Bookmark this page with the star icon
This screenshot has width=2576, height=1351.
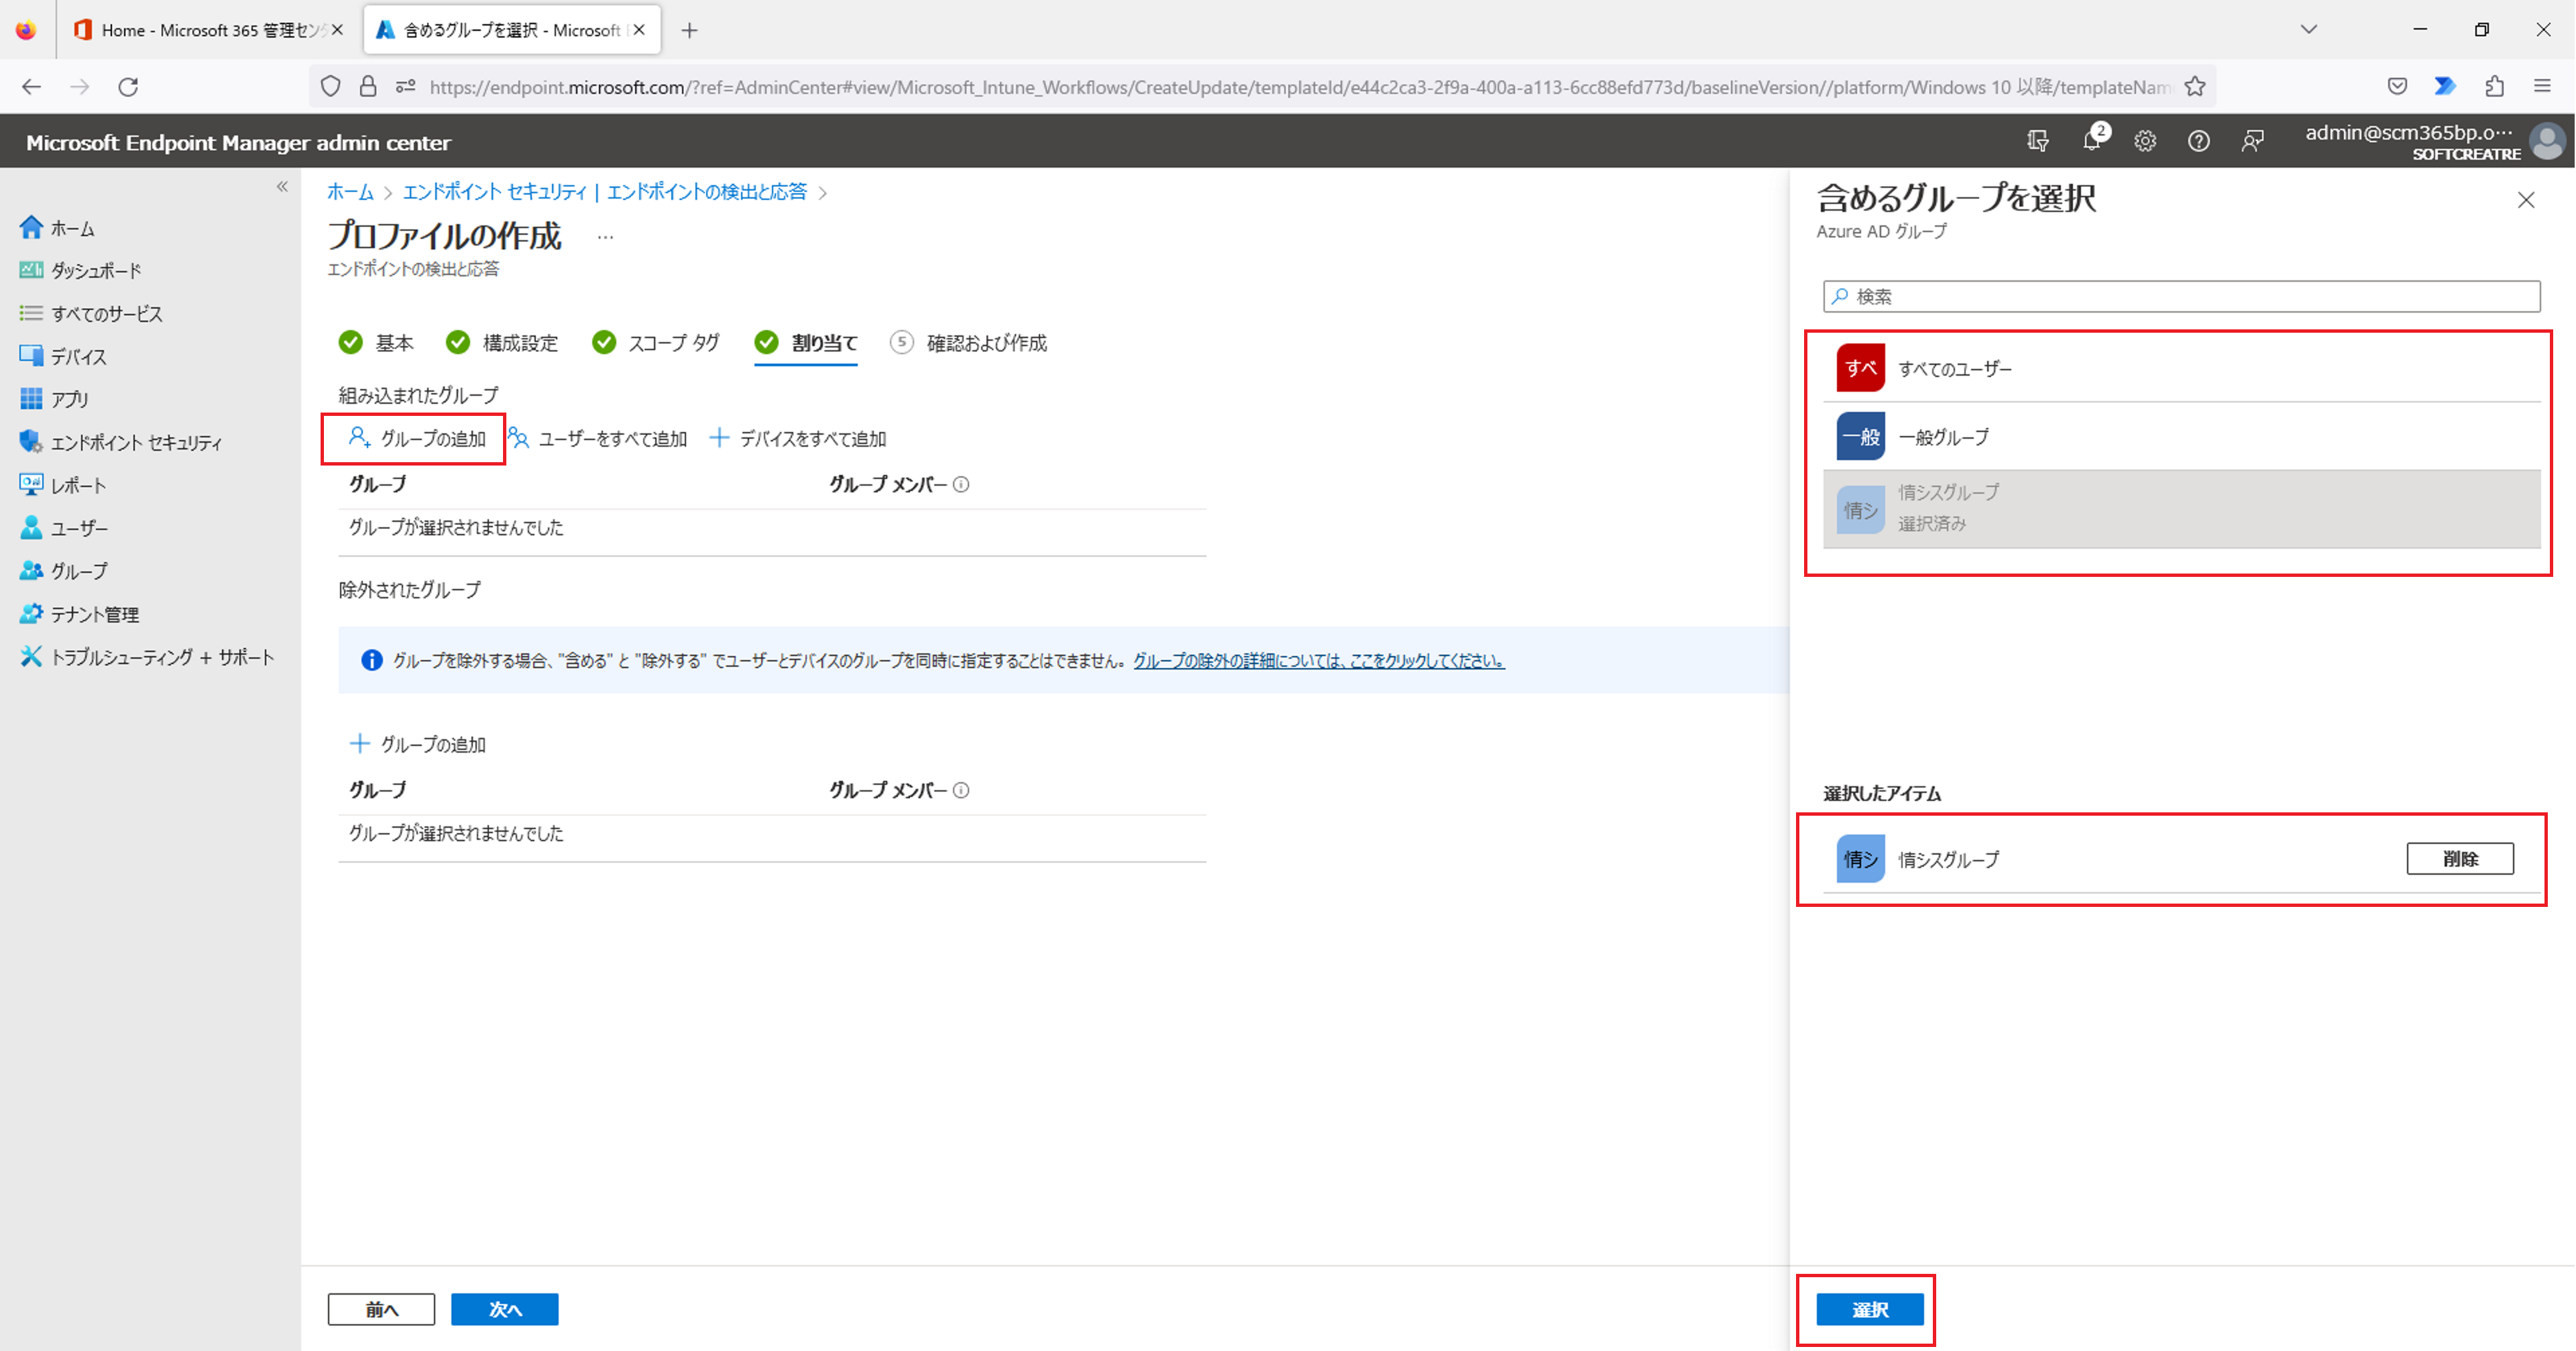2195,87
